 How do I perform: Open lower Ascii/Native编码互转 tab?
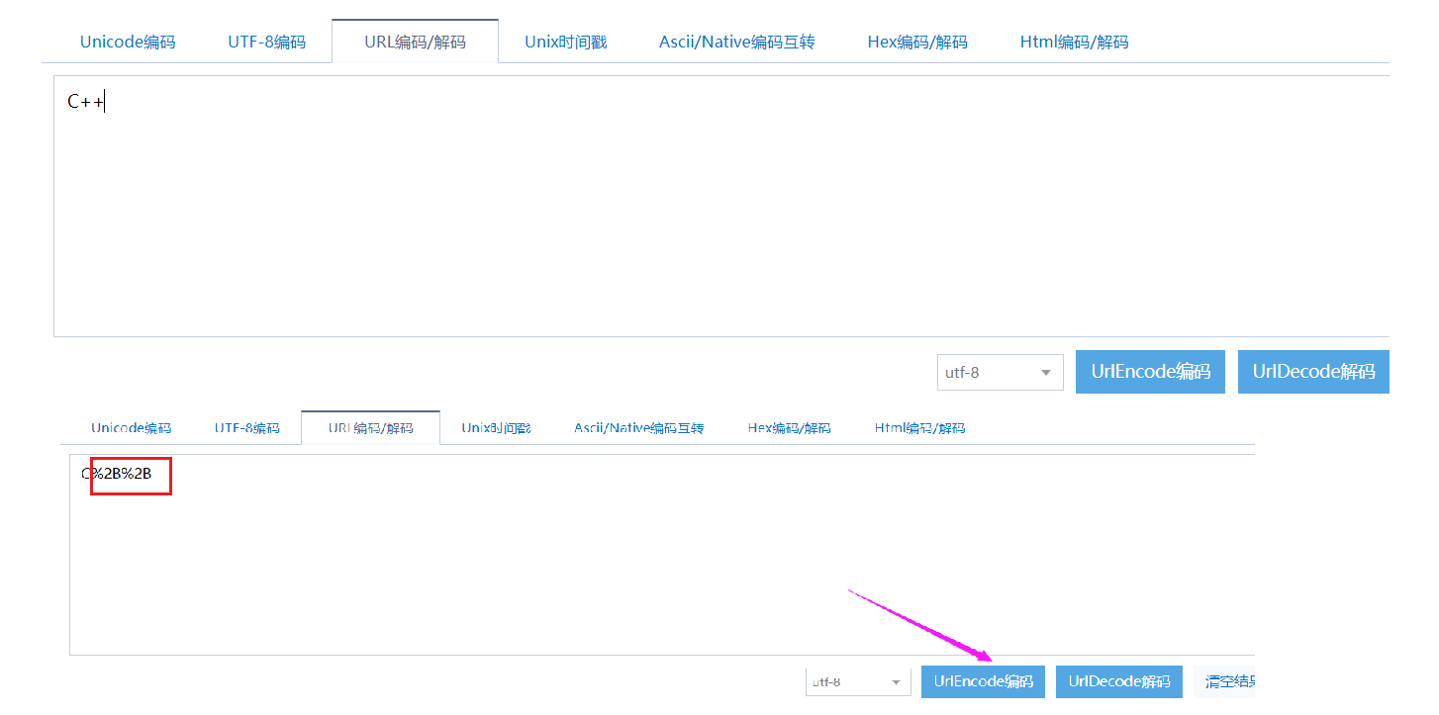tap(638, 428)
